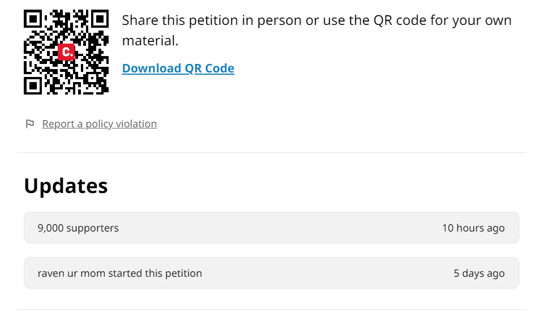Click the divider line below update cards
Image resolution: width=559 pixels, height=330 pixels.
pyautogui.click(x=271, y=309)
